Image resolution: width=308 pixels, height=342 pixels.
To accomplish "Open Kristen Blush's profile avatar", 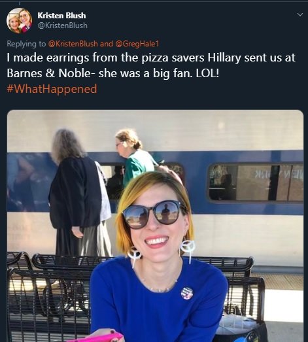I will [20, 21].
